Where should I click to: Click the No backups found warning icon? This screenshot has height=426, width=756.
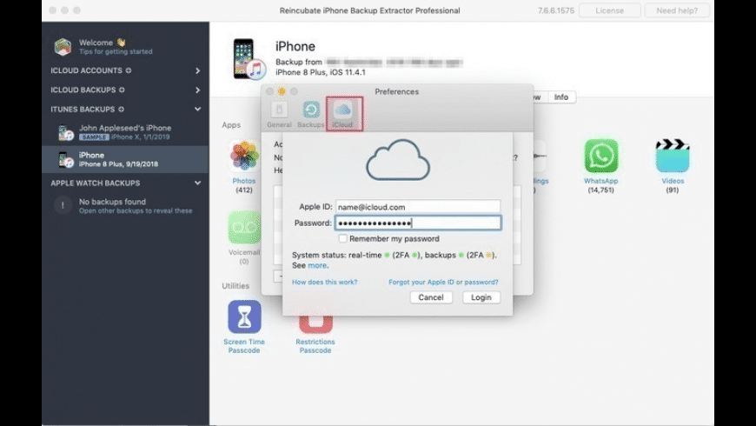[63, 205]
